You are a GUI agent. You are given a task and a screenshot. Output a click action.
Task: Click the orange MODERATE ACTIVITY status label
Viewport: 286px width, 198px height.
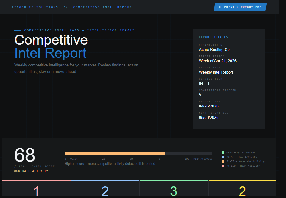31,171
